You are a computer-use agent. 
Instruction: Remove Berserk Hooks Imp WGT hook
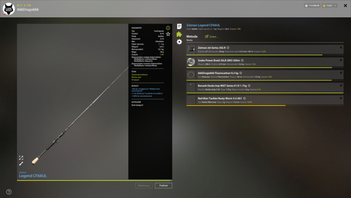(341, 85)
